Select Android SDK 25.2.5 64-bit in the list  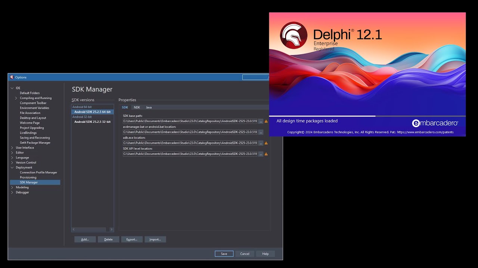click(x=93, y=112)
